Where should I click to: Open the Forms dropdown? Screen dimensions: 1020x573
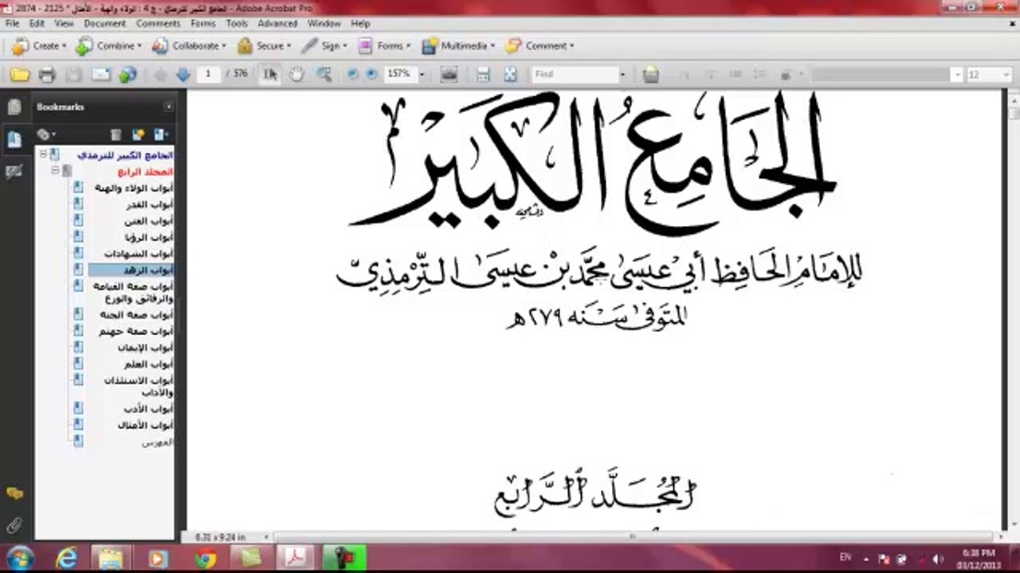click(384, 46)
